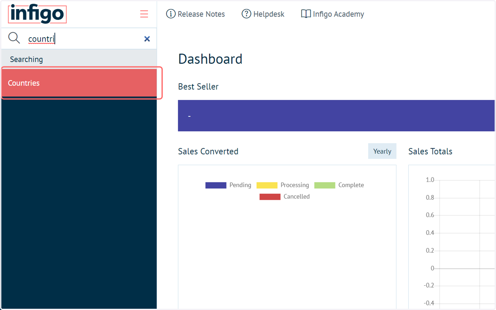Screen dimensions: 496x310
Task: Toggle the Processing legend swatch
Action: (267, 185)
